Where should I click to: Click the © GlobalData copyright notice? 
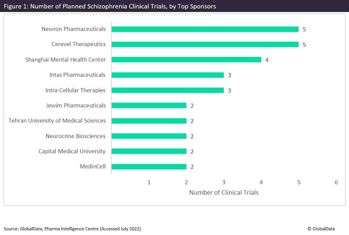pyautogui.click(x=321, y=229)
